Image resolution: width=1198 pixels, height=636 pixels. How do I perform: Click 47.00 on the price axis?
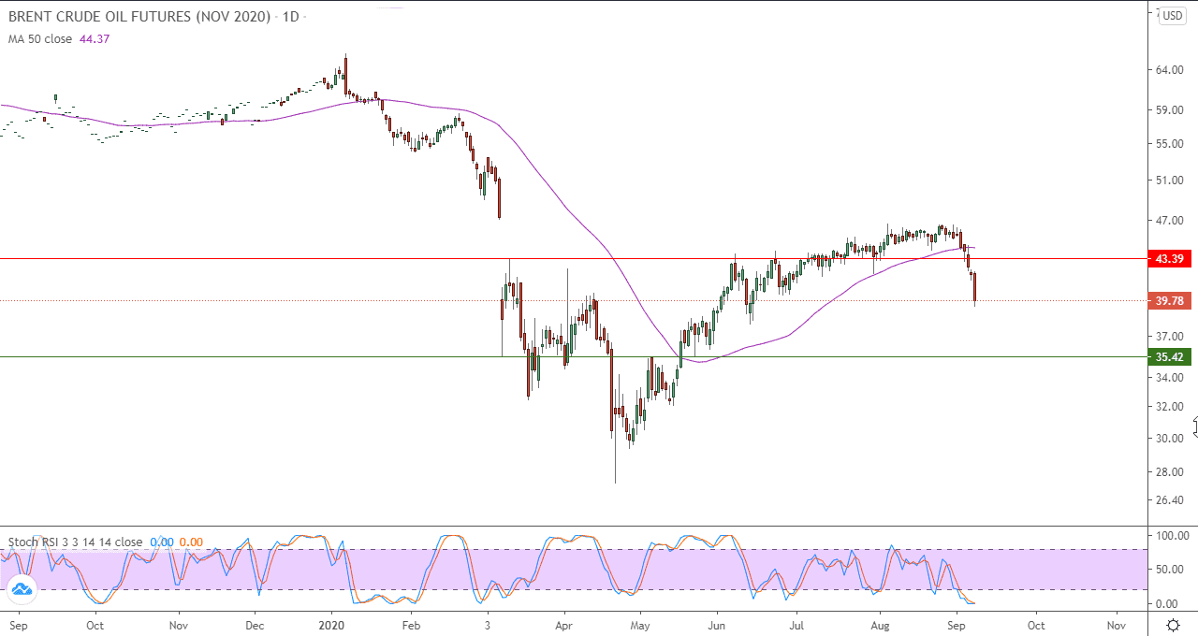click(1170, 221)
